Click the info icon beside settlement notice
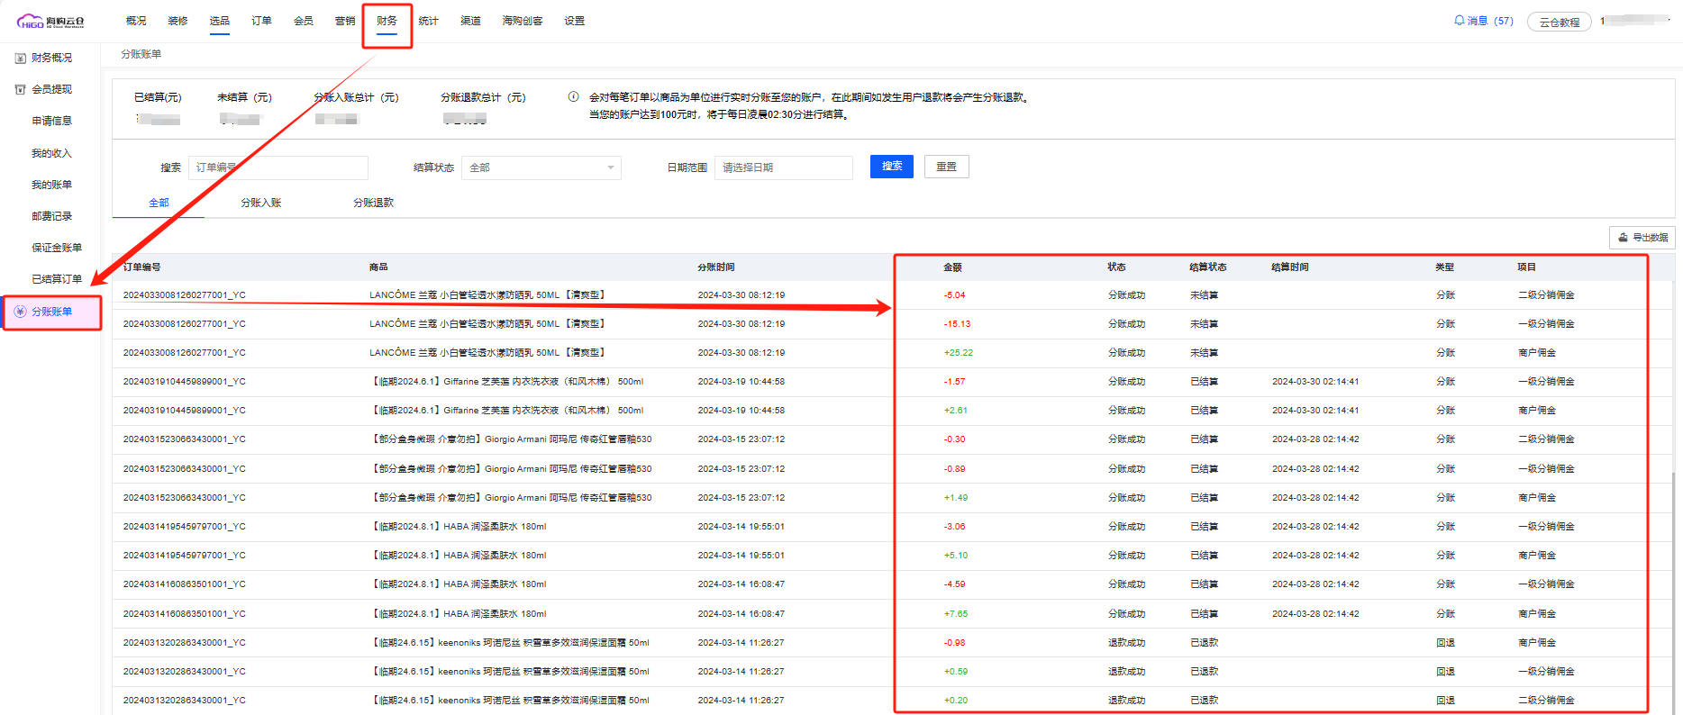The image size is (1683, 715). [573, 97]
